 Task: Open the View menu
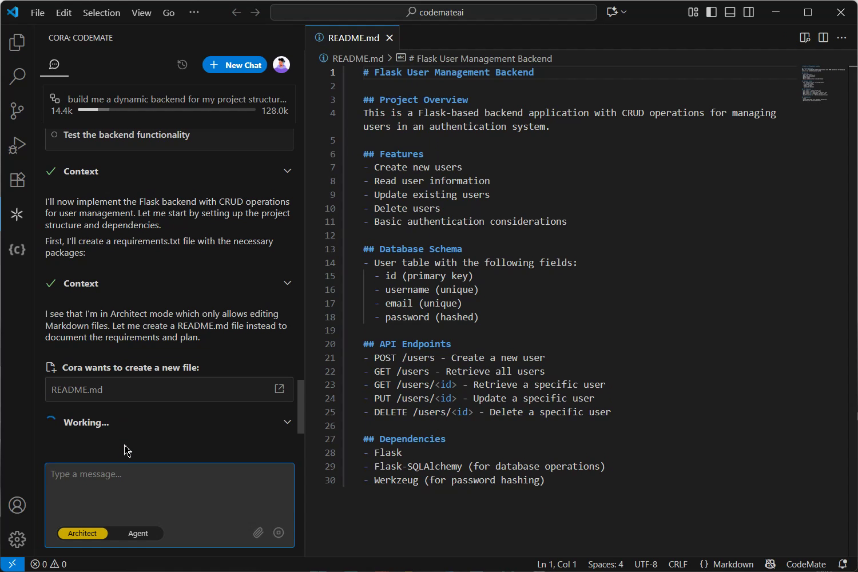tap(141, 13)
